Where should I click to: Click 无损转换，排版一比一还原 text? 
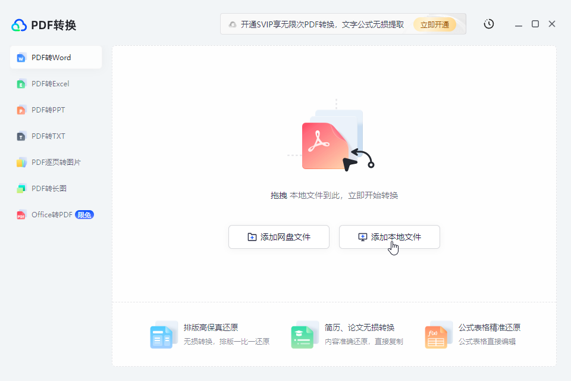[x=227, y=342]
